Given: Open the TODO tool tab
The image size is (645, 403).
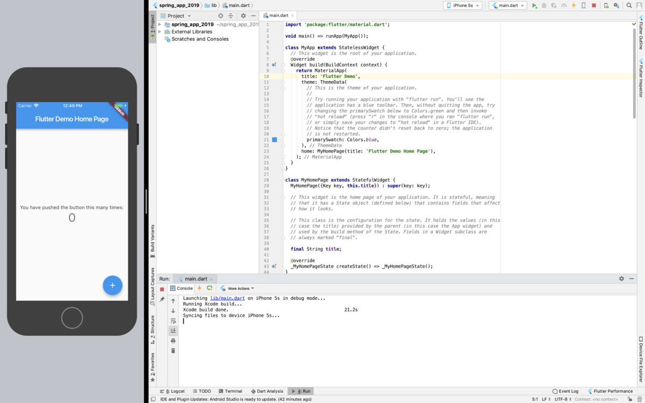Looking at the screenshot, I should pos(202,391).
